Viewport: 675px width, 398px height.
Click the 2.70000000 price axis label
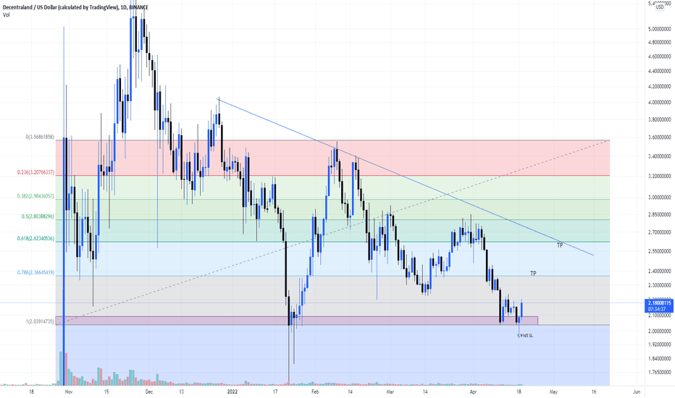tap(658, 232)
